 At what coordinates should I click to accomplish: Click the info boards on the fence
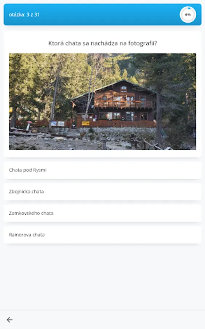[58, 124]
